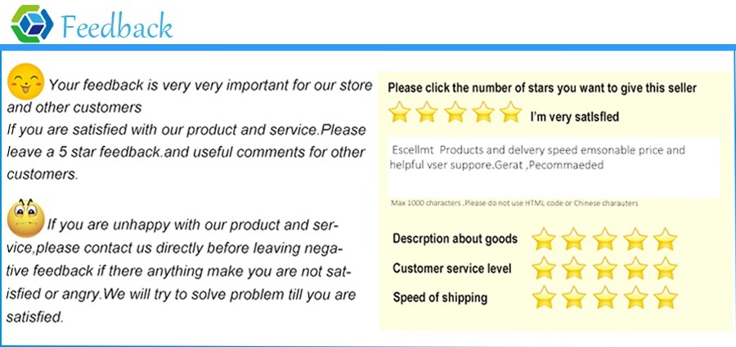Click the Speed of shipping label
The width and height of the screenshot is (736, 347).
pos(440,297)
